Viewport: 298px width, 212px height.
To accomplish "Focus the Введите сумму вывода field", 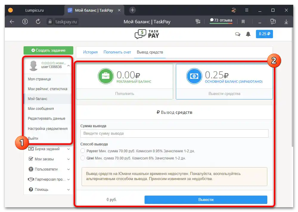I will tap(174, 133).
